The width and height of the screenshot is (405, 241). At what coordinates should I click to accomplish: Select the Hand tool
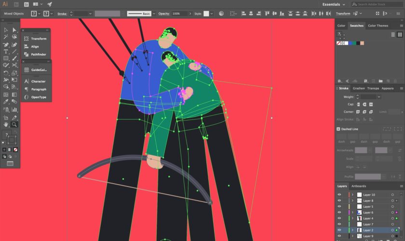[6, 124]
